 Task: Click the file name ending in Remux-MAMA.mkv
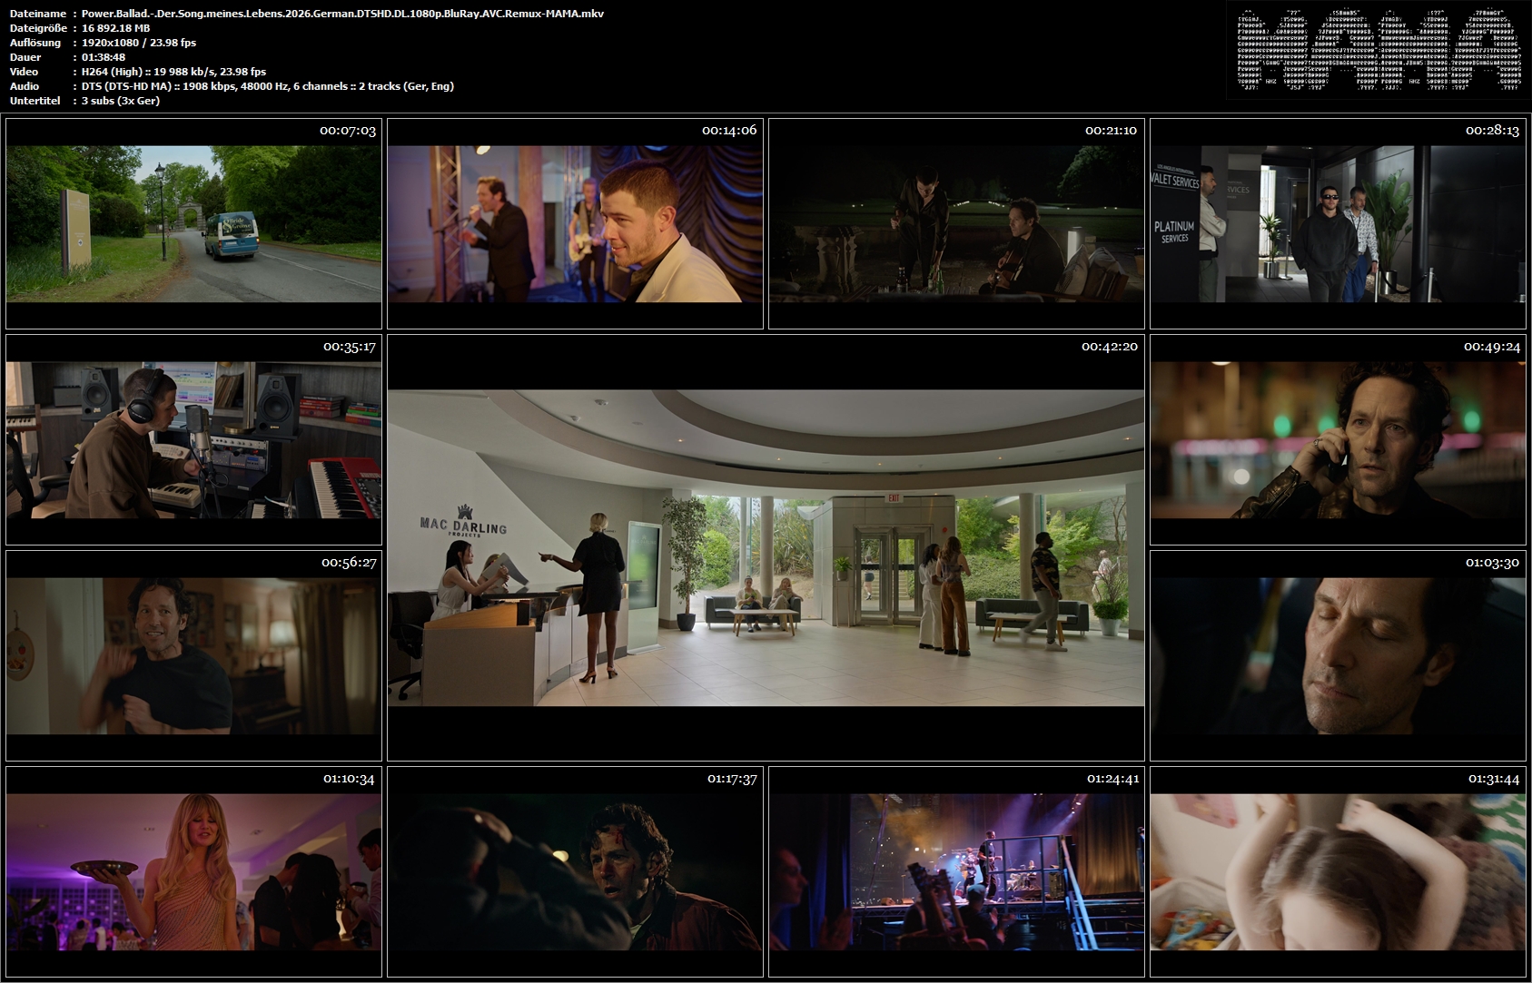click(x=342, y=14)
